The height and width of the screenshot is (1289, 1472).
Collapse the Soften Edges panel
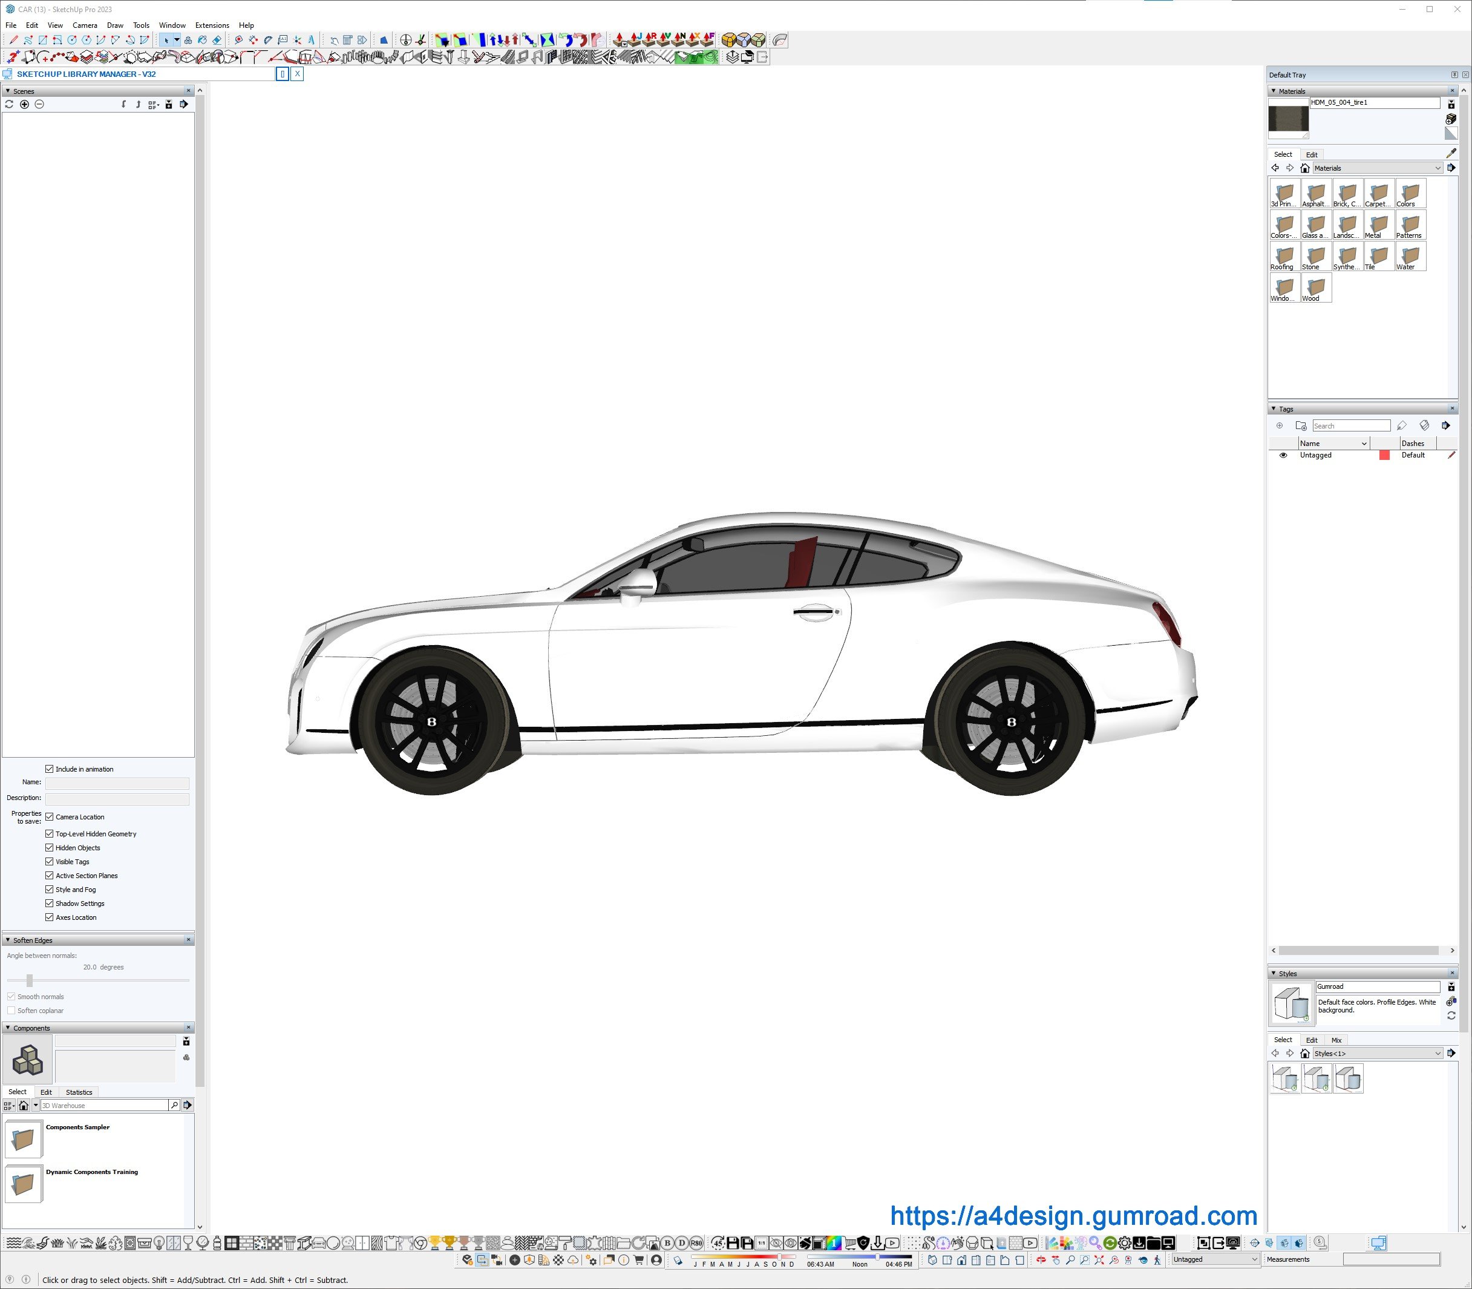point(8,940)
